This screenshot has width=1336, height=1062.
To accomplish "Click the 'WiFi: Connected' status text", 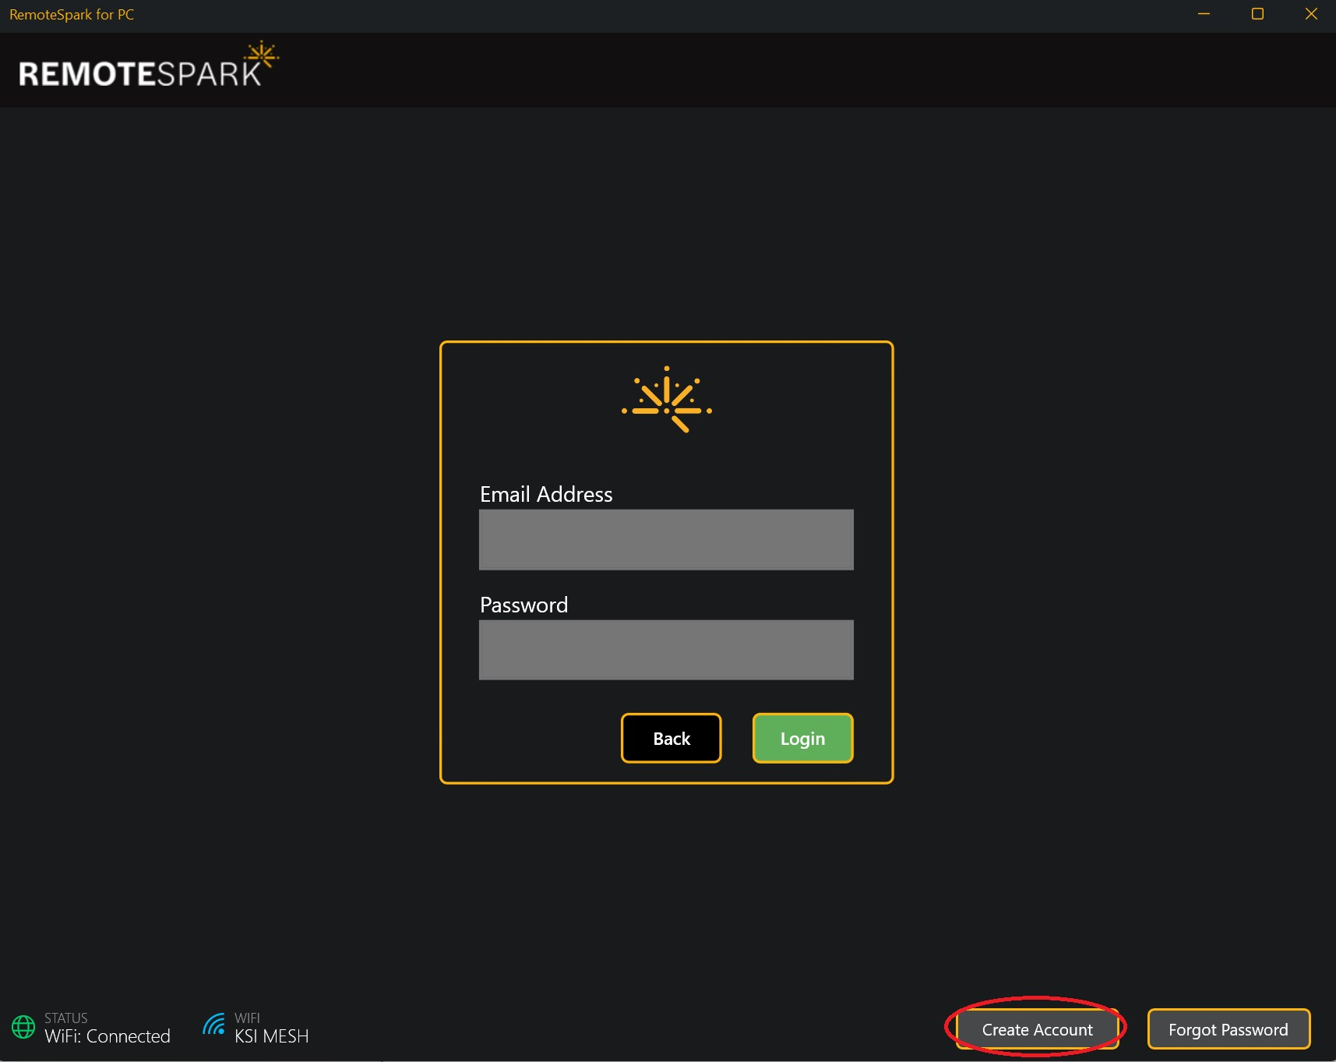I will click(108, 1036).
